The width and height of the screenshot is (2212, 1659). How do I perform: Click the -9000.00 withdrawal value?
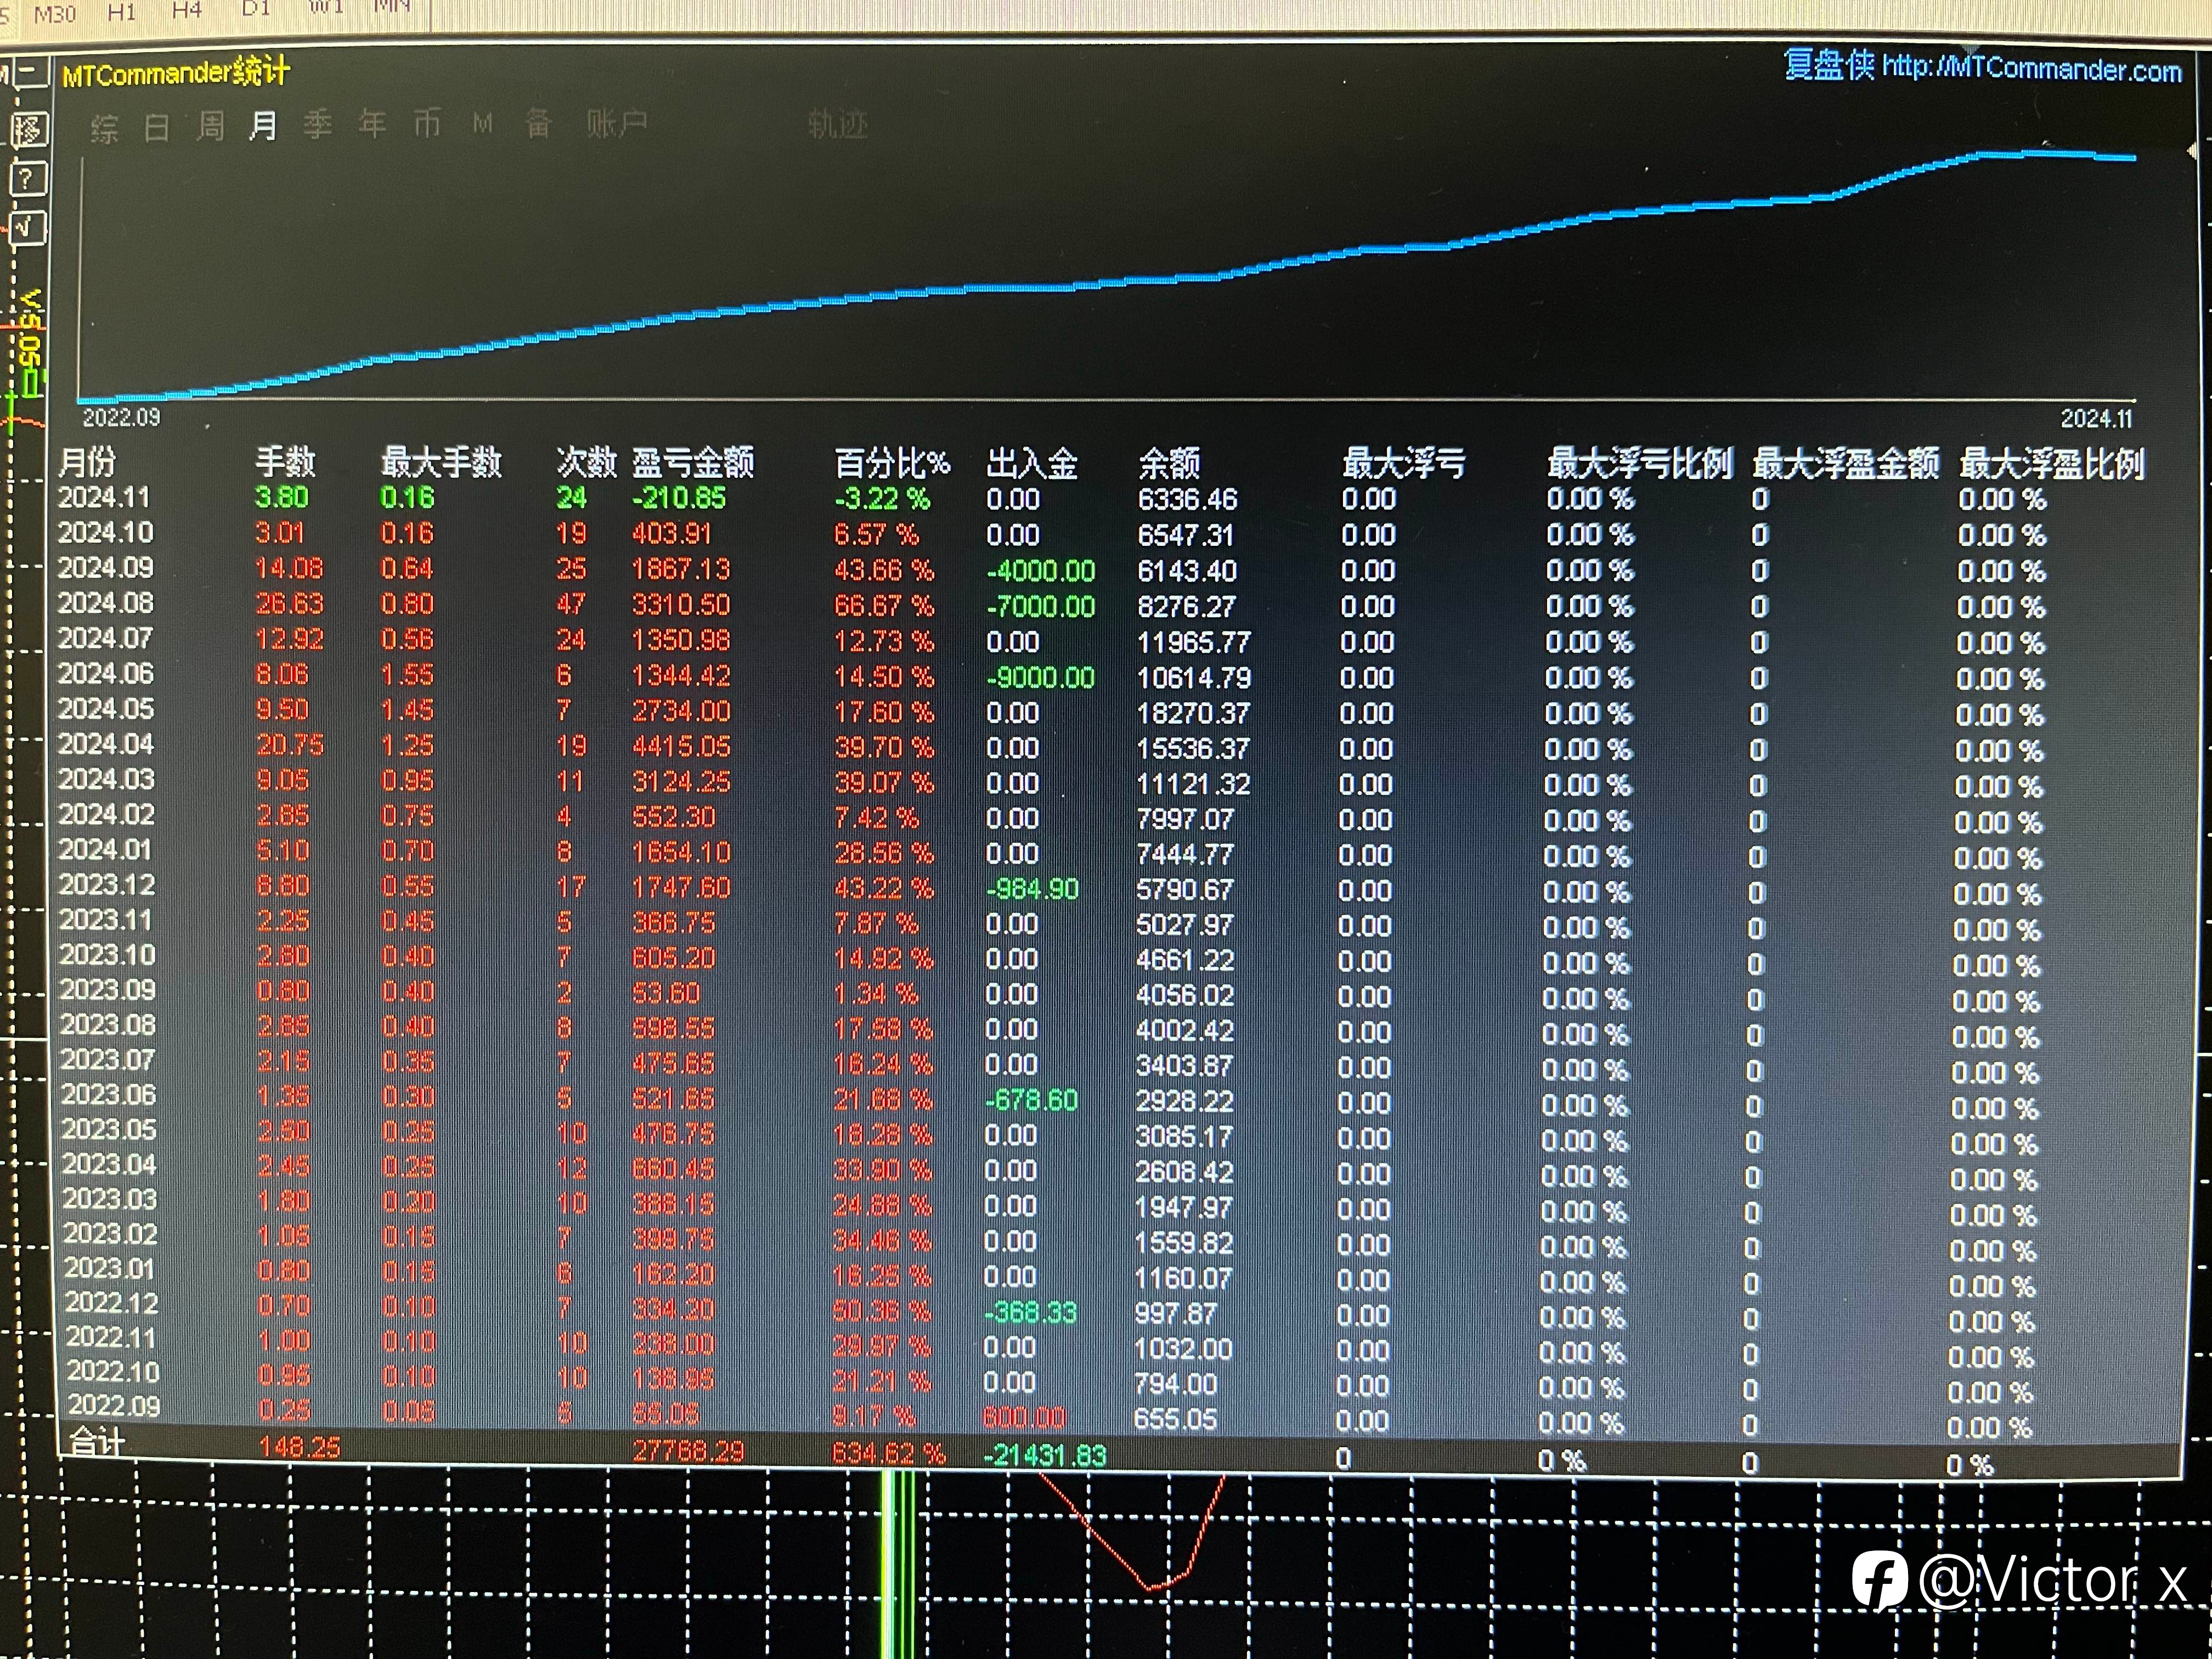pos(1041,678)
